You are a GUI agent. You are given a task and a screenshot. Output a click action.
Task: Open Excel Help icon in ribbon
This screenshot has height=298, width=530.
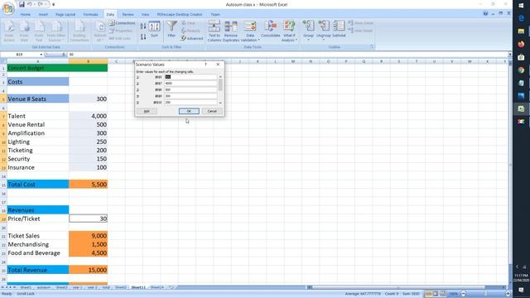[x=485, y=13]
